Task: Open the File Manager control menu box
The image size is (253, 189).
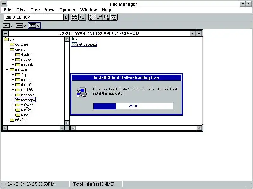Action: 4,4
